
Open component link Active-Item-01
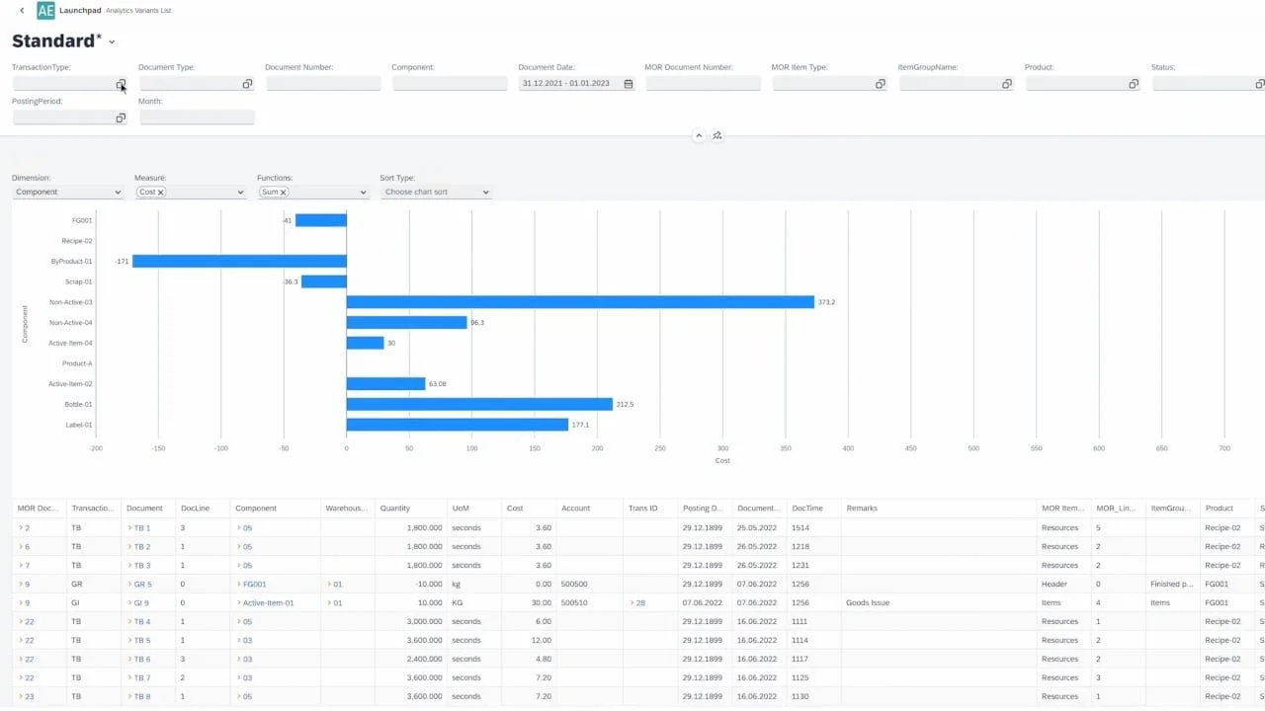[268, 603]
